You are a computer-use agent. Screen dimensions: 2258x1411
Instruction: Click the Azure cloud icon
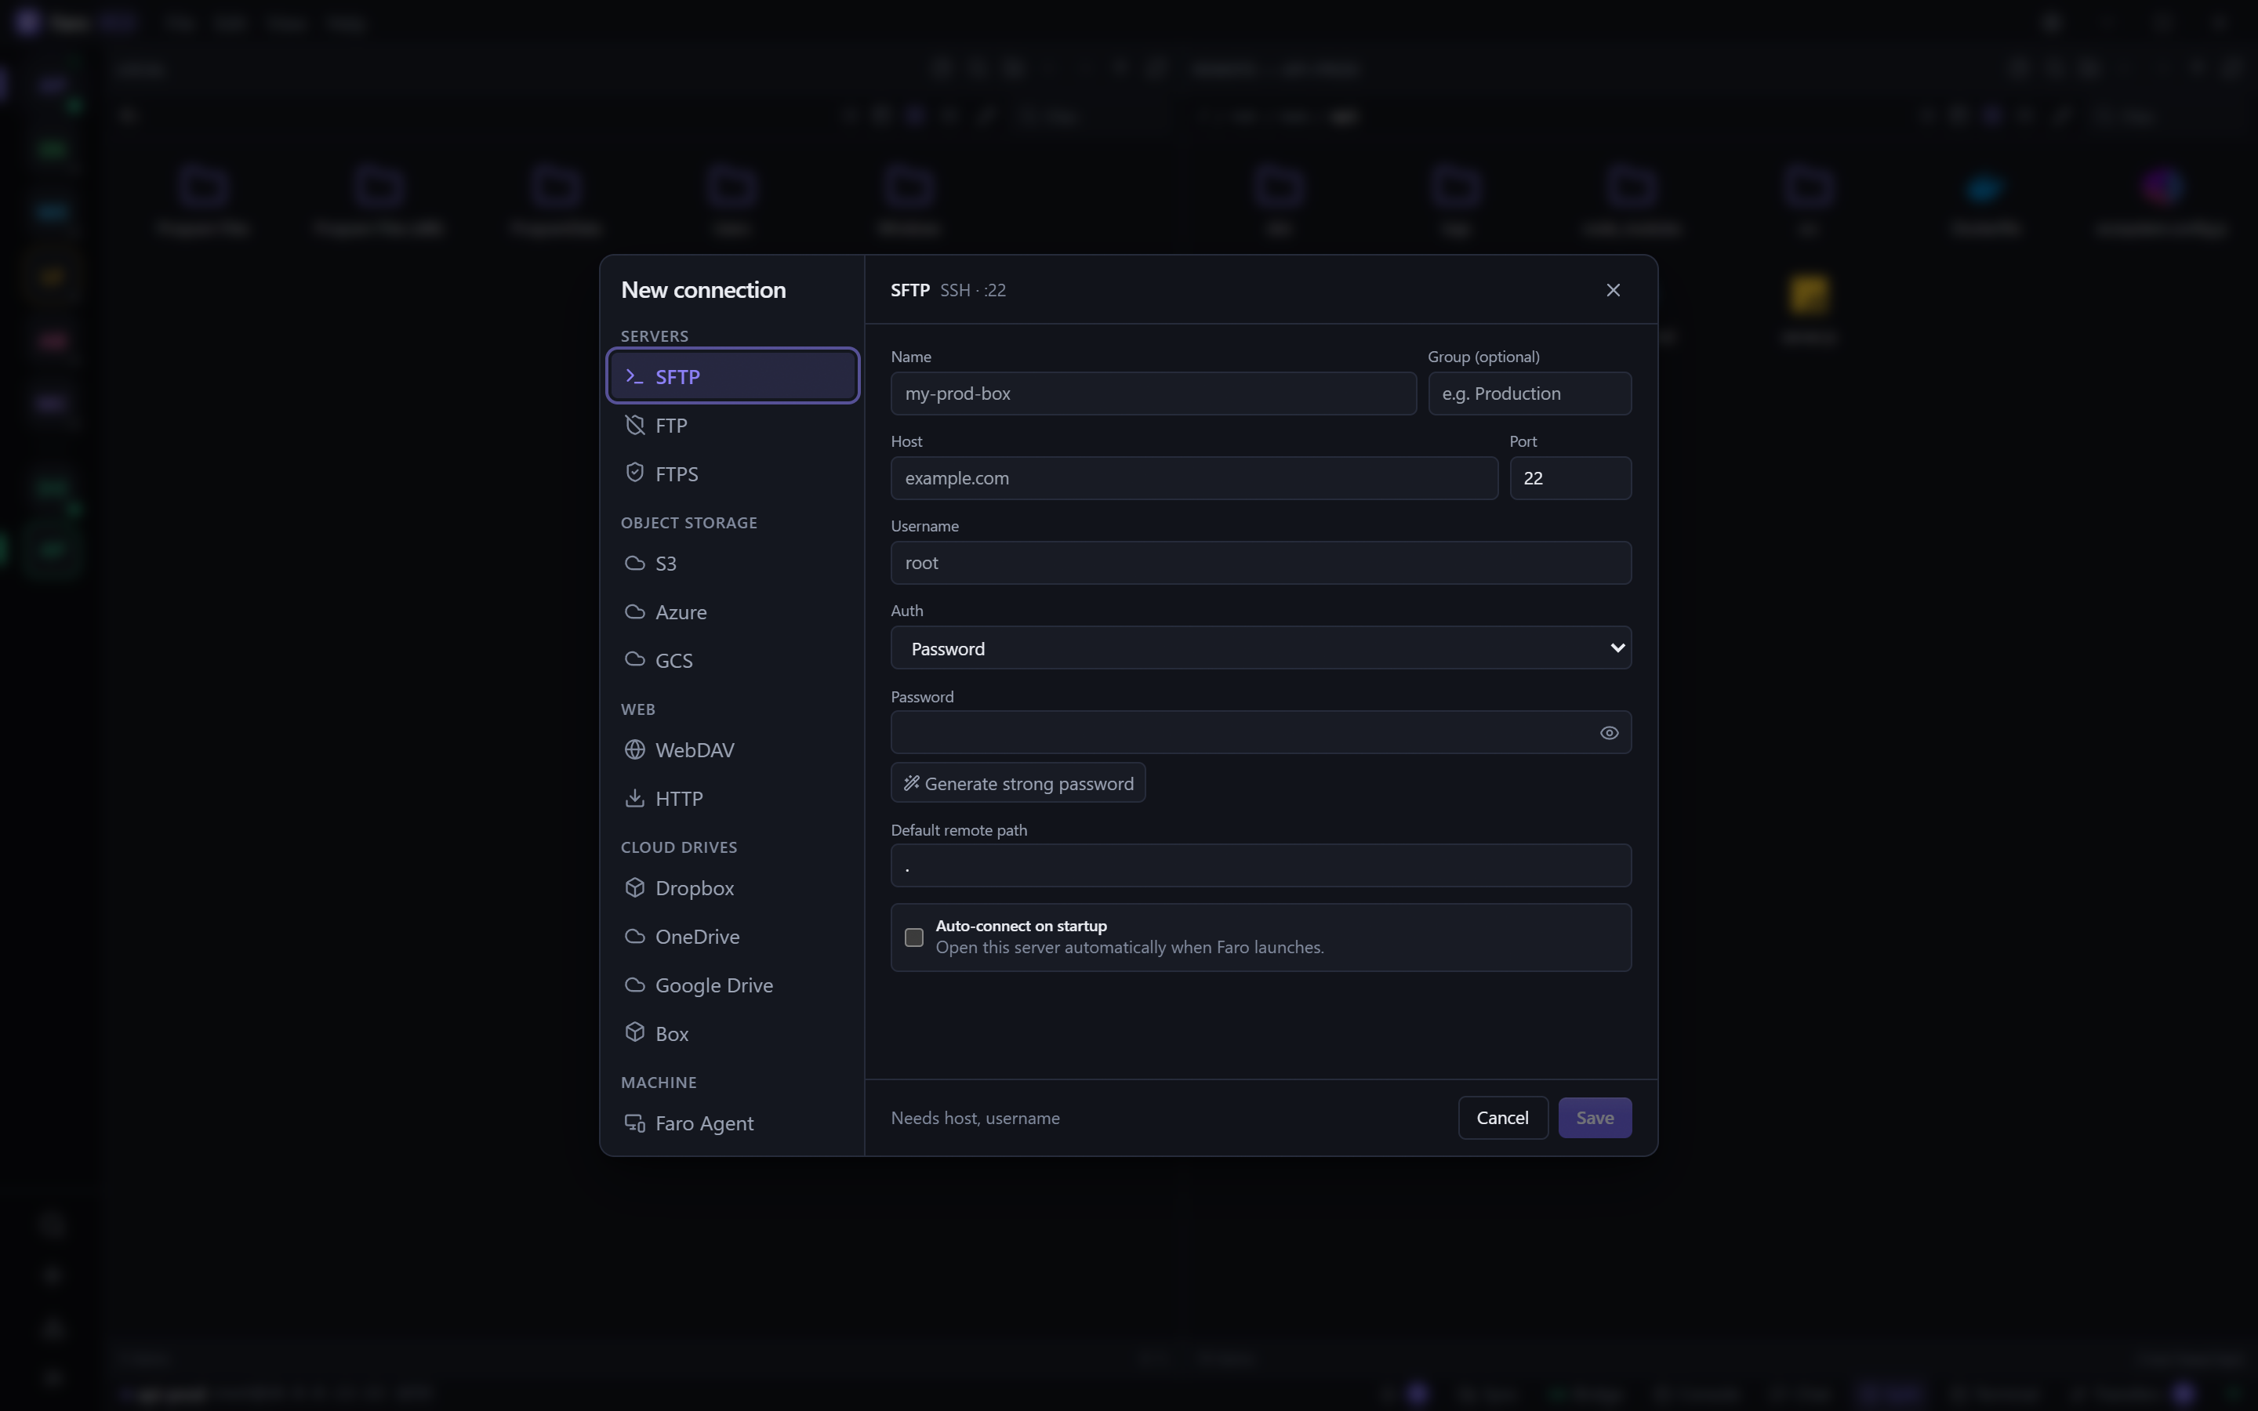[634, 611]
